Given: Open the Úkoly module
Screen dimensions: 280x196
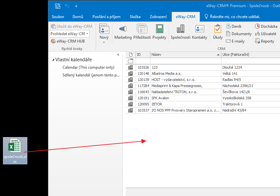Looking at the screenshot, I should (x=218, y=32).
